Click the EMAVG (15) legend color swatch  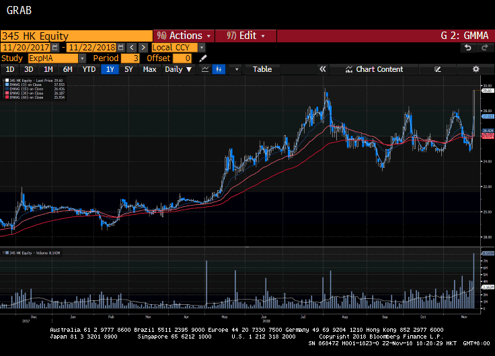coord(7,89)
